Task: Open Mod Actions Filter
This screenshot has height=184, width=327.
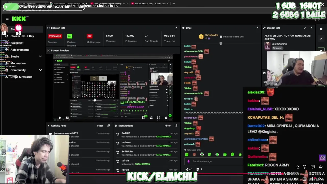Action: coord(168,126)
